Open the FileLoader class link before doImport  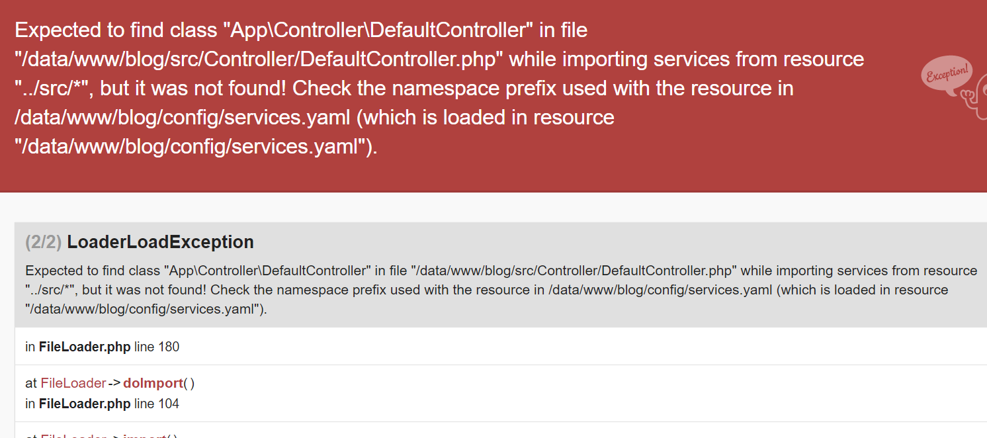(73, 383)
